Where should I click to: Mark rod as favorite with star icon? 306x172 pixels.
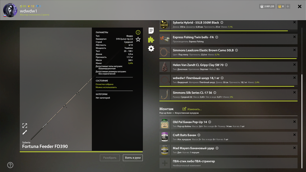[x=138, y=39]
